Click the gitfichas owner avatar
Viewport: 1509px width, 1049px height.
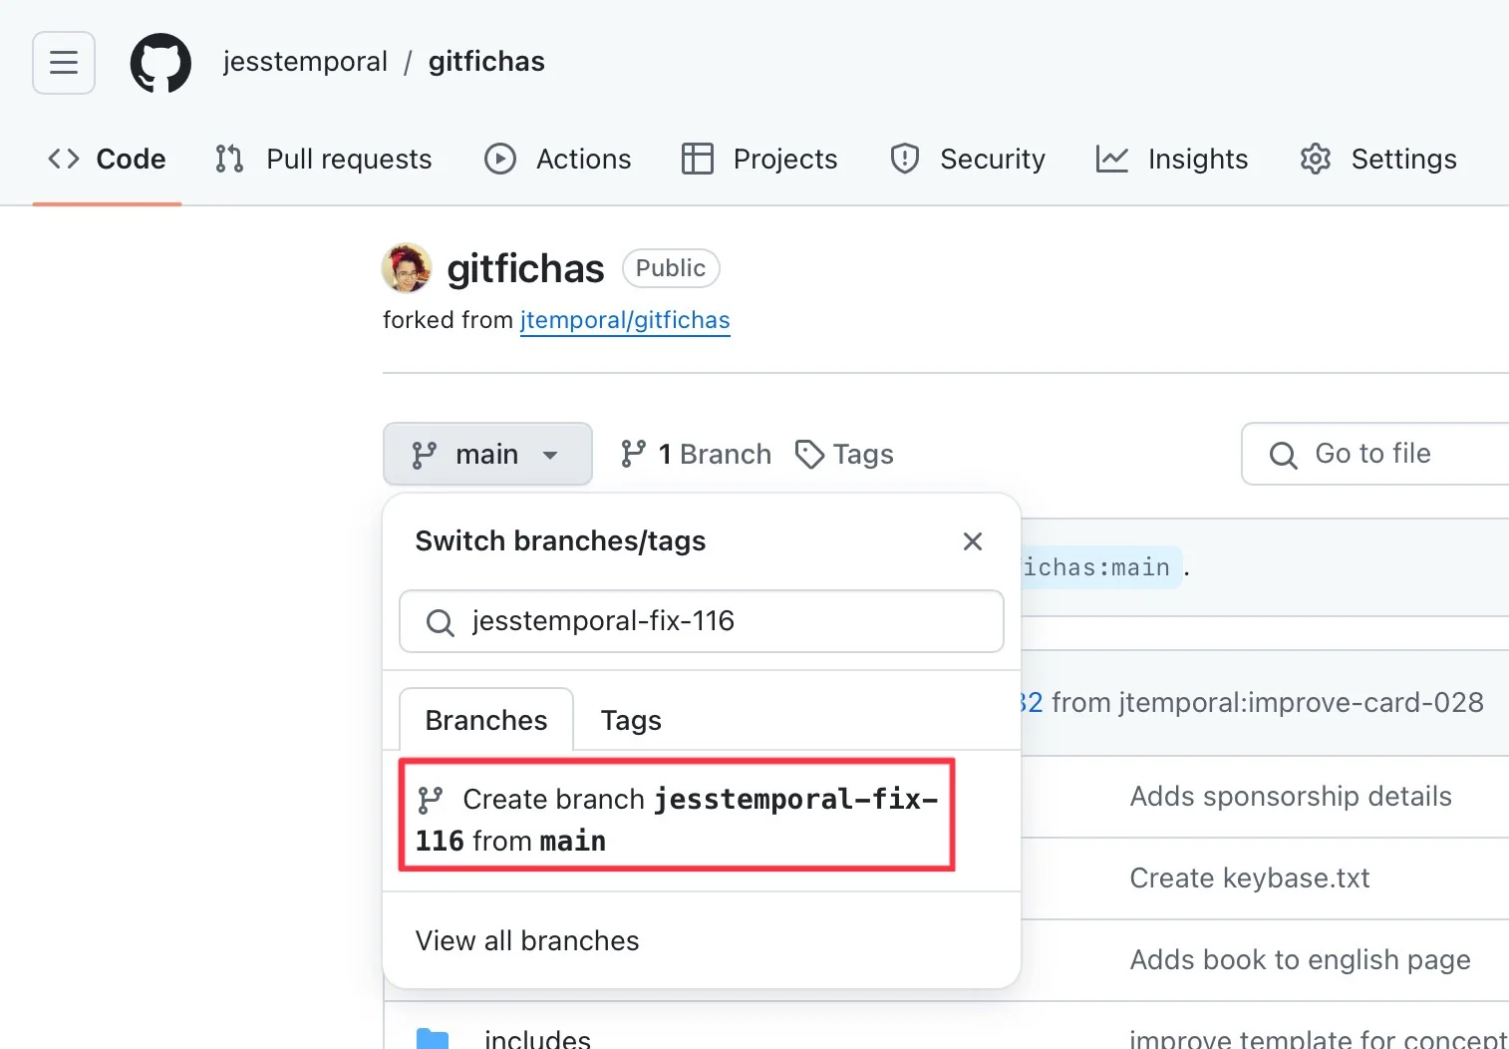pyautogui.click(x=407, y=268)
